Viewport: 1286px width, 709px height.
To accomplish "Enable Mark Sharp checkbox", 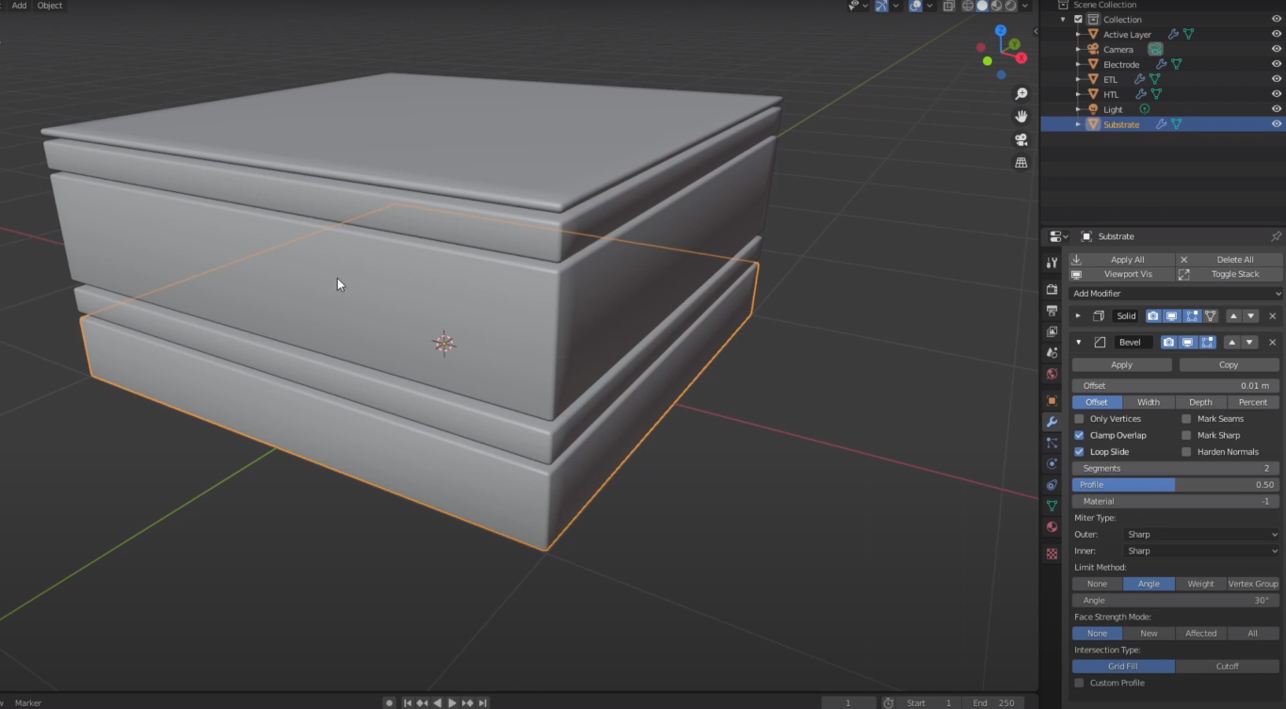I will click(1186, 435).
